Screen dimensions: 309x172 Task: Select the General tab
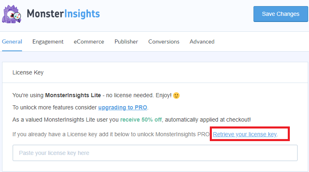pyautogui.click(x=12, y=41)
